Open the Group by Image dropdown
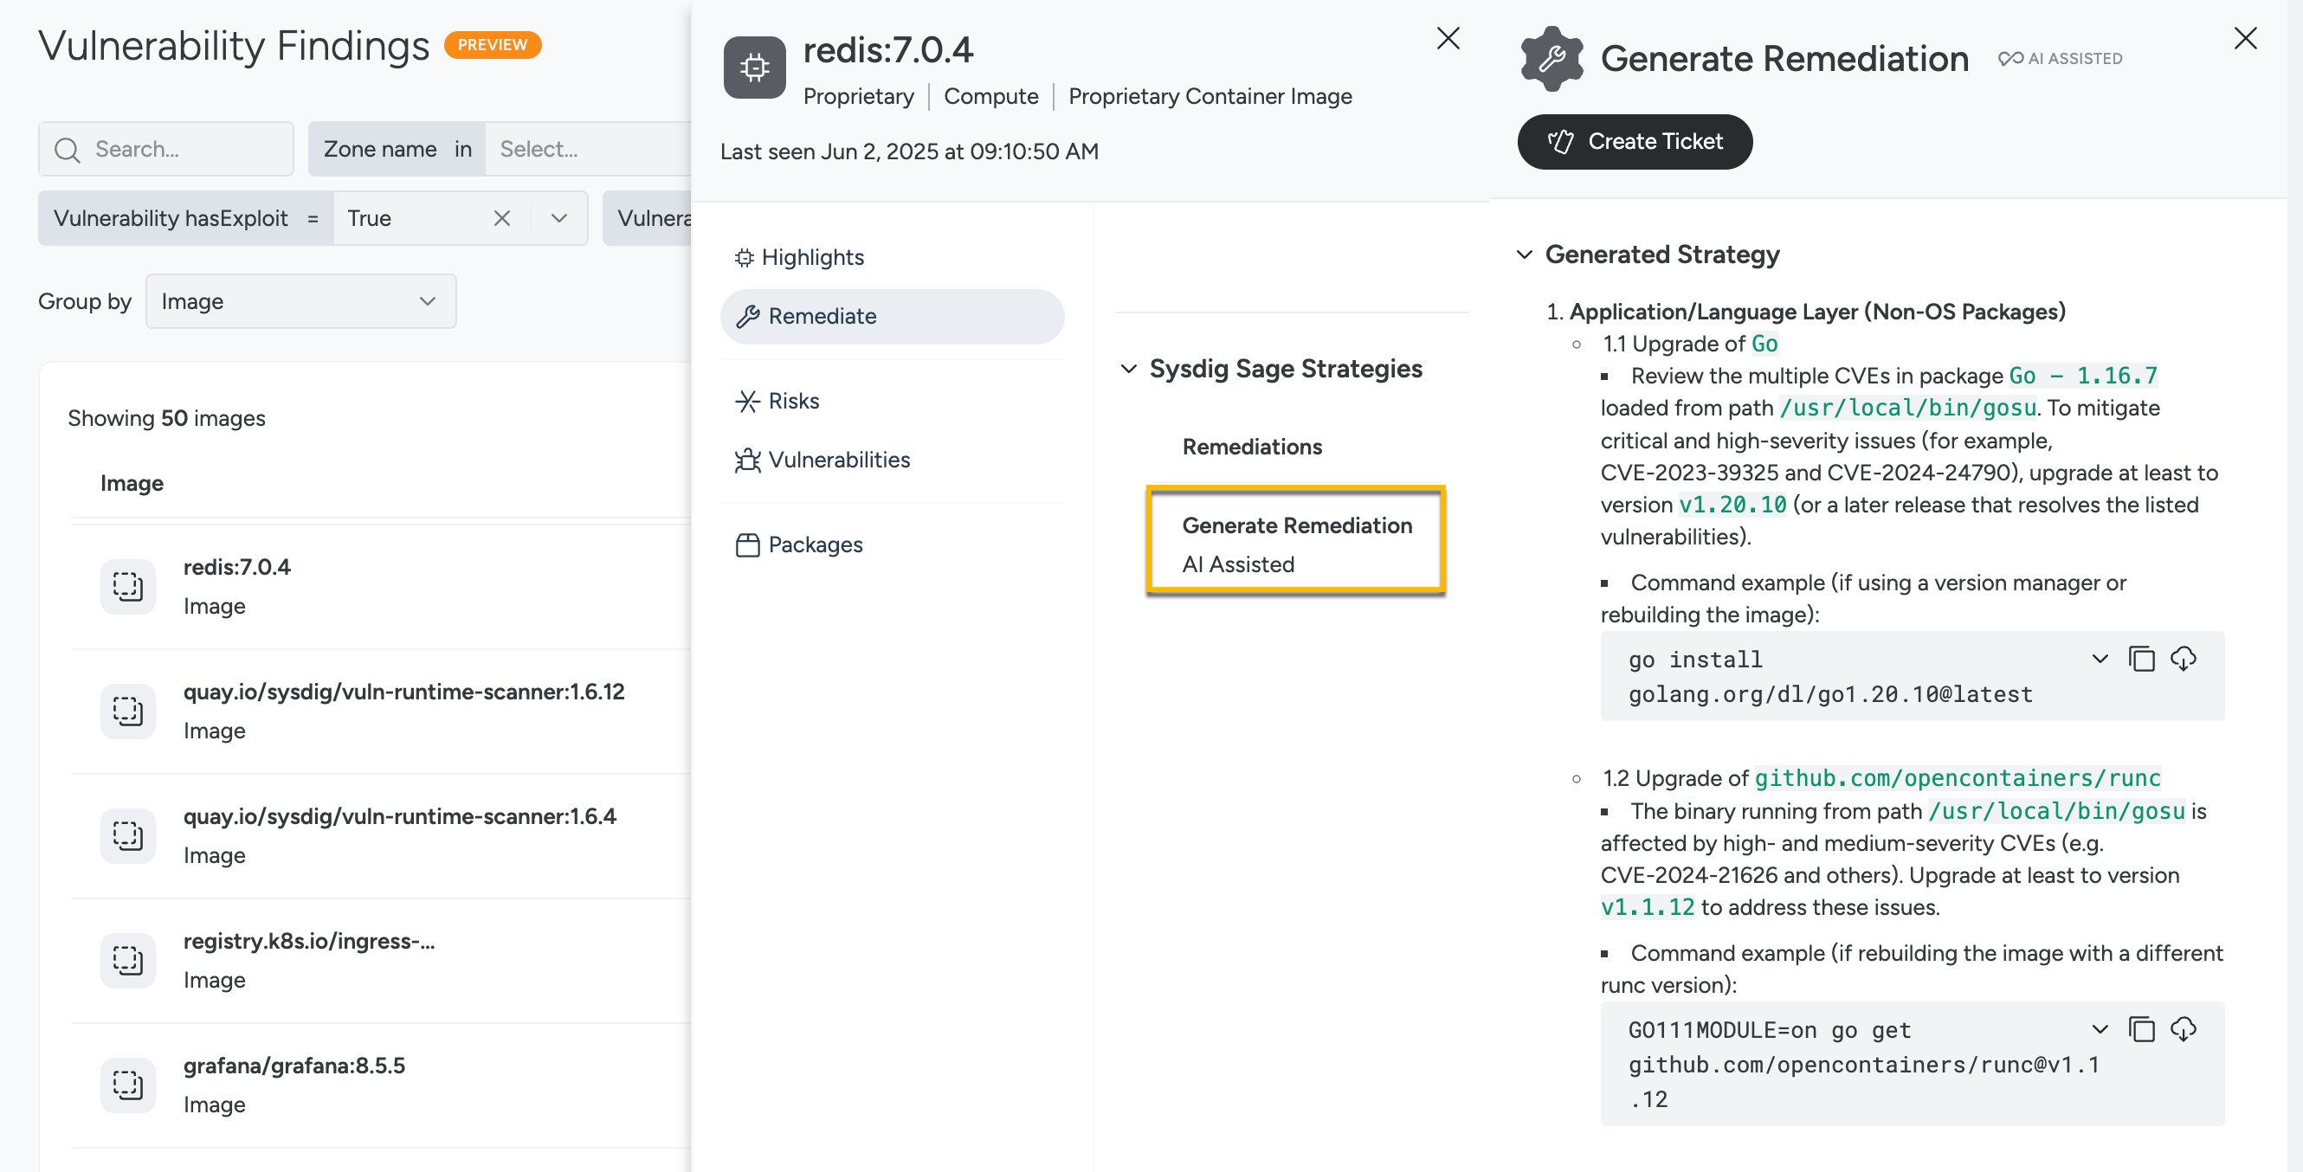The image size is (2303, 1172). 300,302
